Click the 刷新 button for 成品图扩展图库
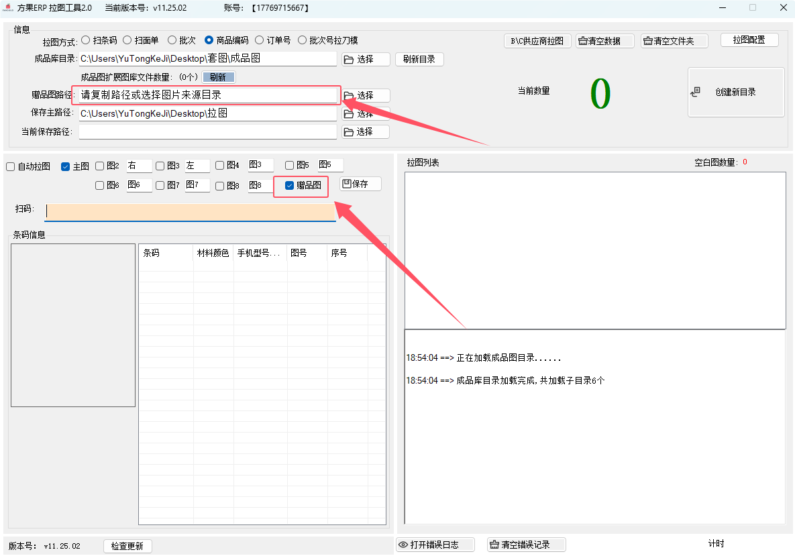The width and height of the screenshot is (795, 556). (x=219, y=77)
